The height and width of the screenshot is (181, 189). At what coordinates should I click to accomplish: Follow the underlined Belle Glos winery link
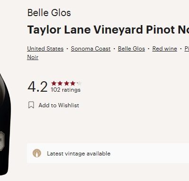click(131, 49)
